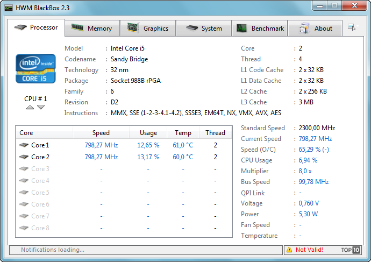Click the Core 8 chip icon
Screen dimensions: 371x262
pos(24,228)
